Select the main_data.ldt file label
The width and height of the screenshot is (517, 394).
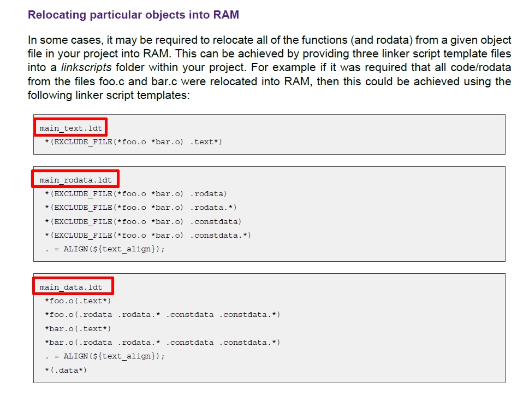click(x=70, y=287)
